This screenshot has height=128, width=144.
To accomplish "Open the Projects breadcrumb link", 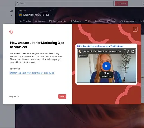I will (23, 11).
